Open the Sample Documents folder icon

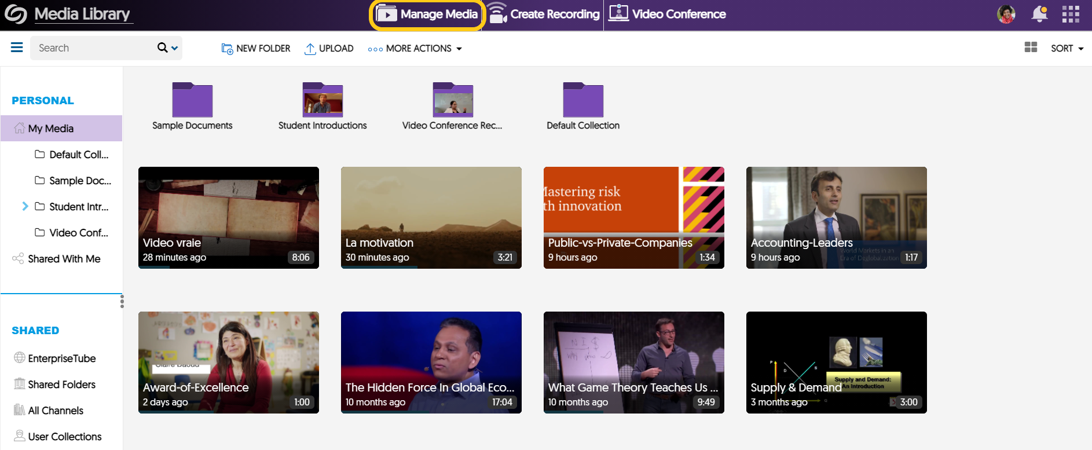click(192, 100)
